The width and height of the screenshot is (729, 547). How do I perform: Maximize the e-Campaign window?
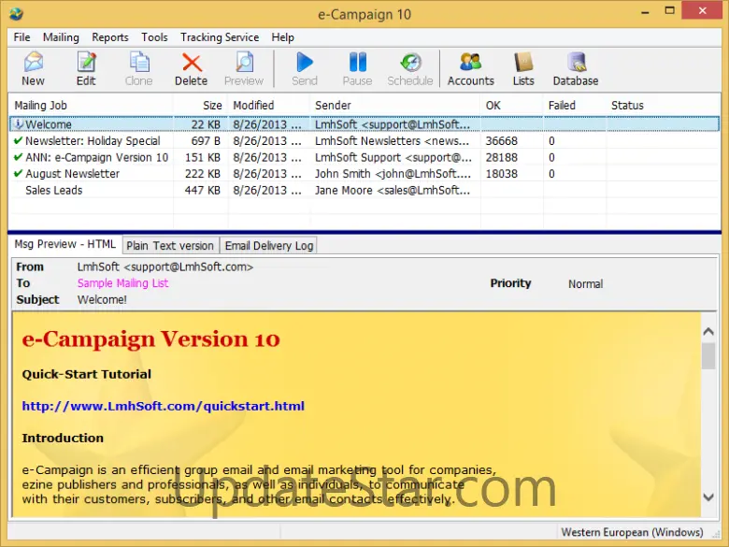[x=669, y=10]
